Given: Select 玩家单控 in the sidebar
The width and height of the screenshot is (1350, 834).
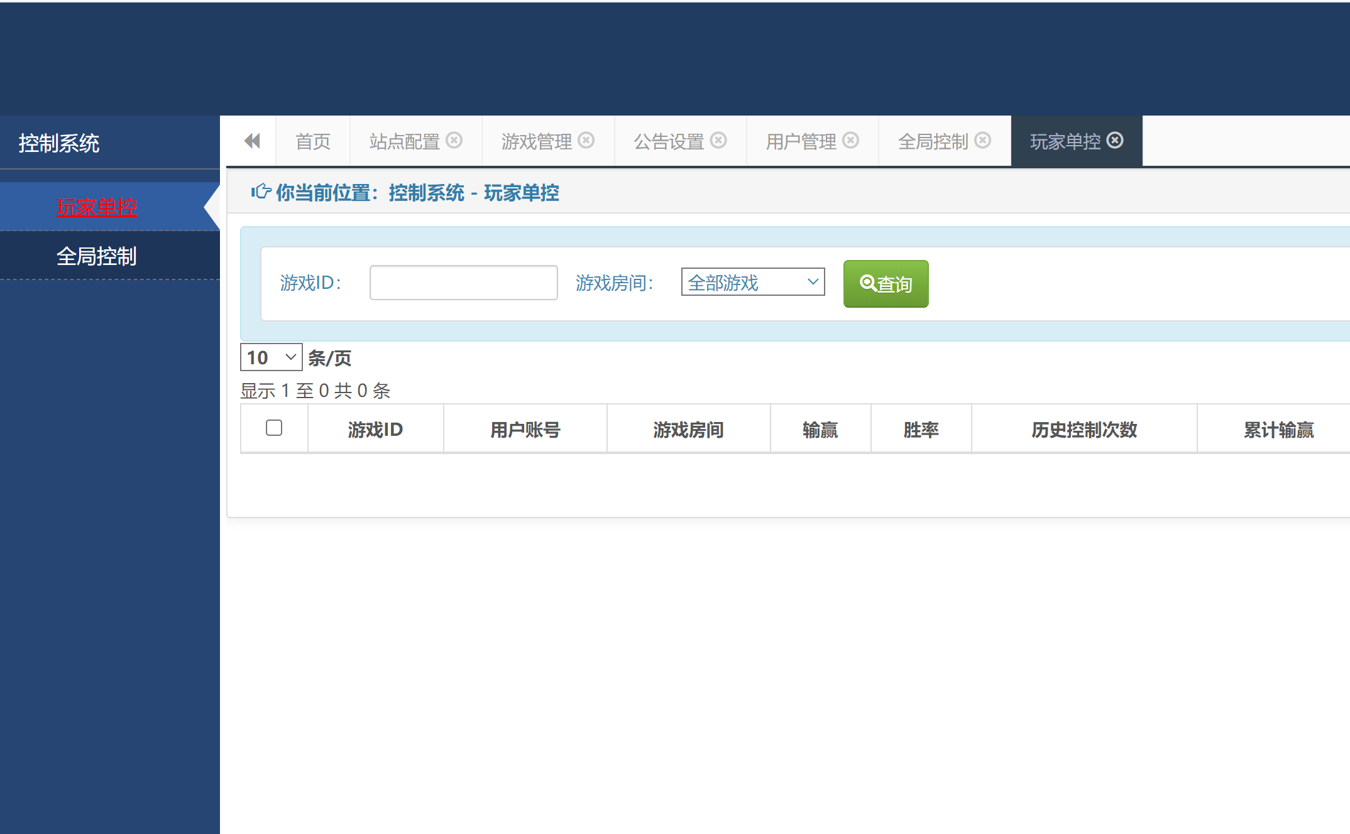Looking at the screenshot, I should (x=97, y=207).
